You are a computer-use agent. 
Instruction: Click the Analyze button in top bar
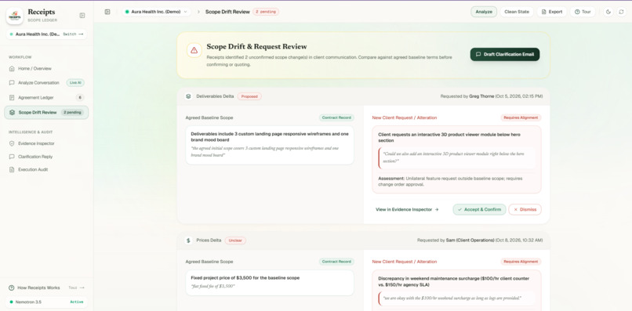pyautogui.click(x=484, y=12)
